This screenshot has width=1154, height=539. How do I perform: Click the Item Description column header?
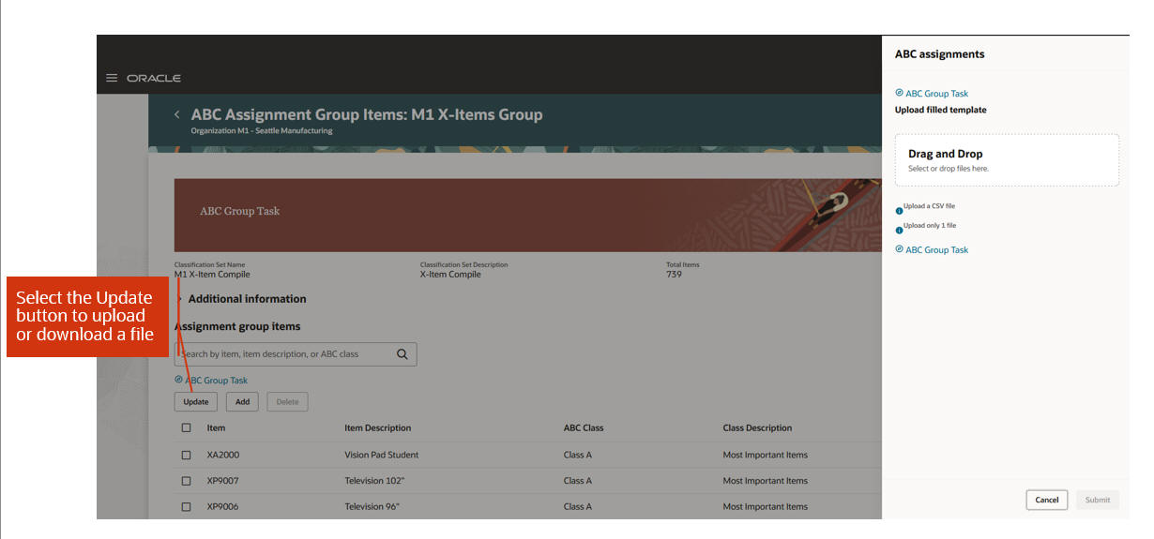pos(377,427)
